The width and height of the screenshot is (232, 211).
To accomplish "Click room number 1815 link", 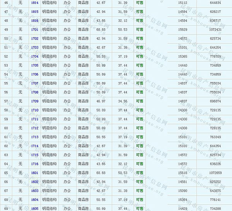I will point(35,12).
